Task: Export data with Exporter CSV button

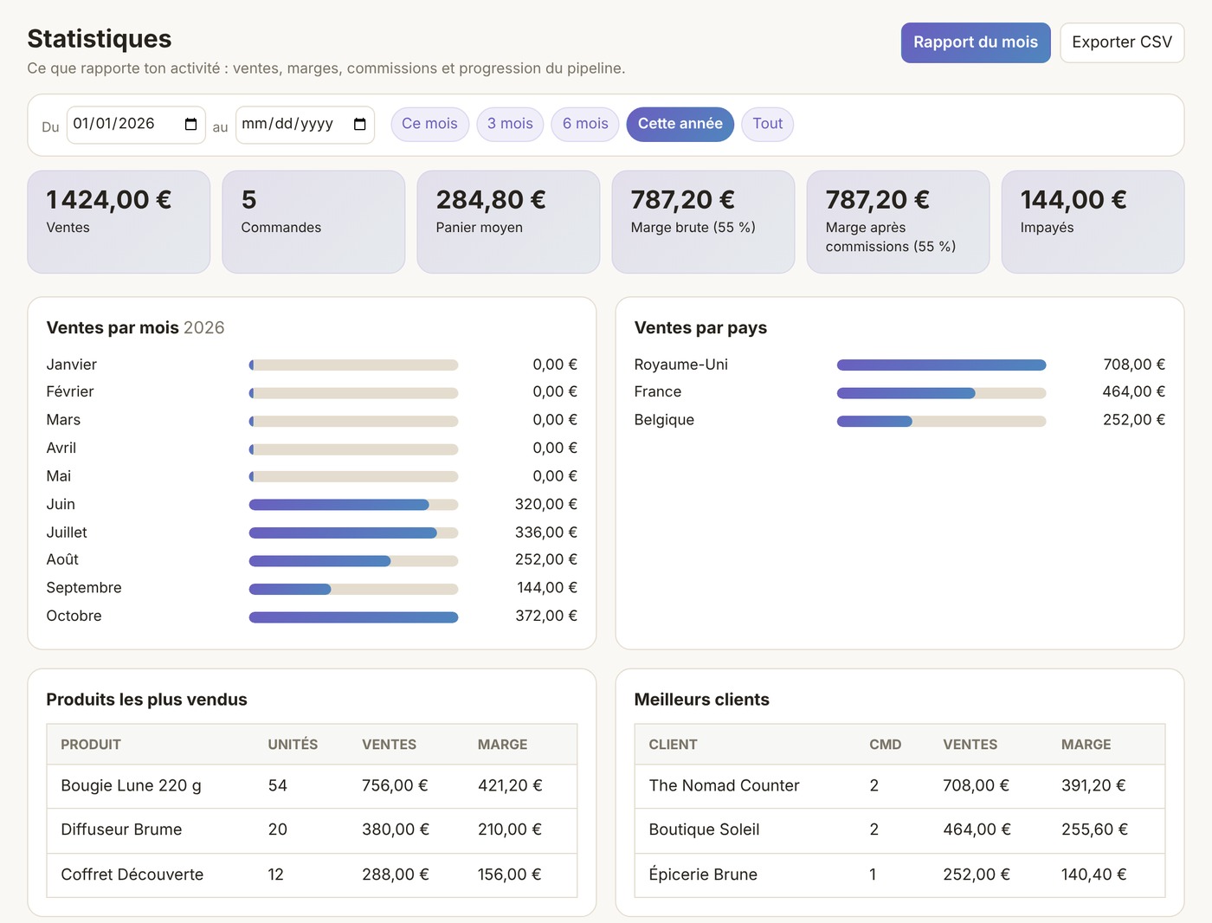Action: (x=1122, y=42)
